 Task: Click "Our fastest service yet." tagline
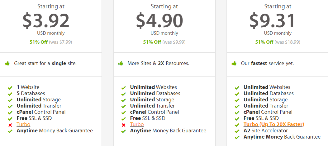click(267, 64)
